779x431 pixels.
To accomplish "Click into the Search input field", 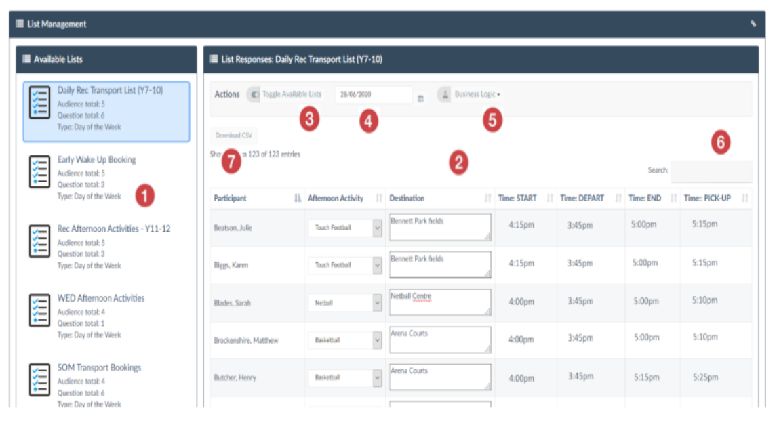I will pos(711,170).
